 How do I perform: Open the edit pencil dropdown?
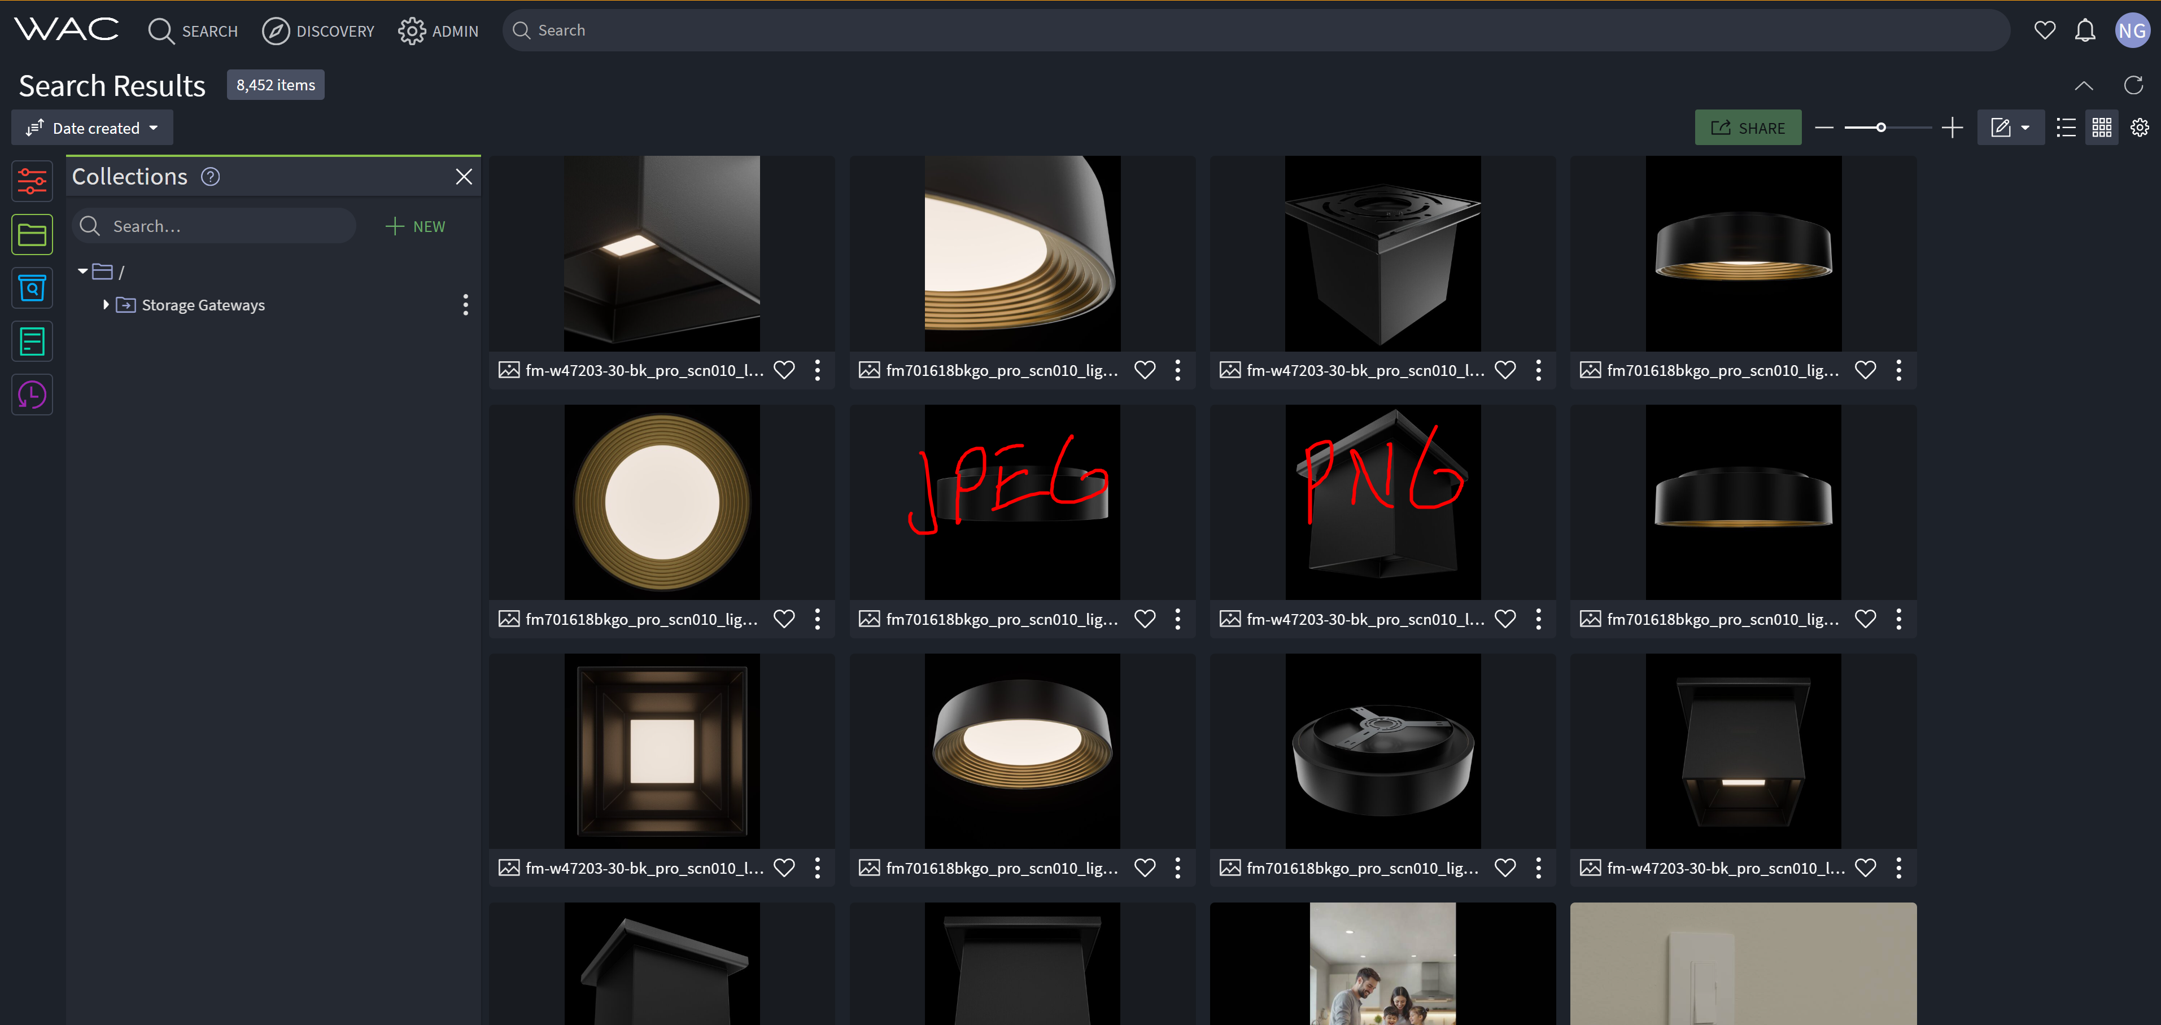click(x=2010, y=128)
